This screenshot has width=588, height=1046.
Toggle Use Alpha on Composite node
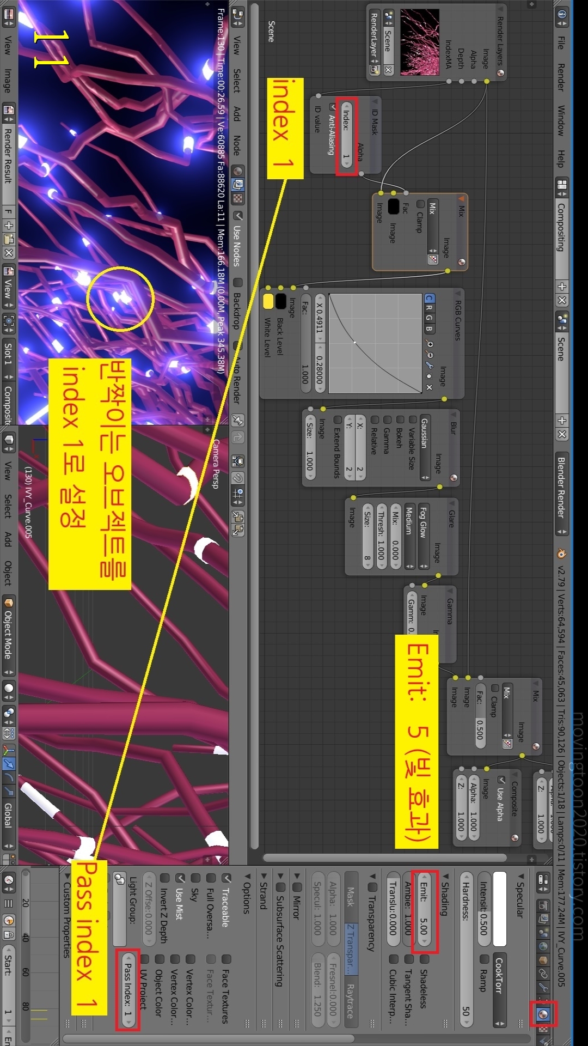coord(501,780)
